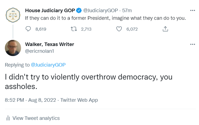Click the reply speech bubble icon

28,29
